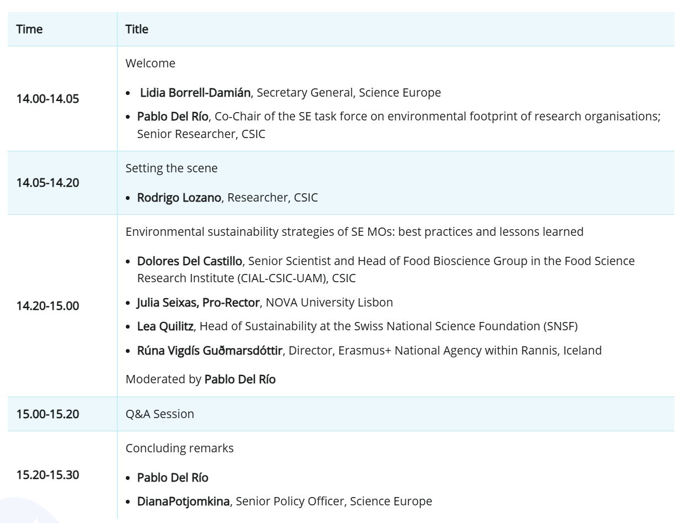Viewport: 682px width, 523px height.
Task: Click the Title column header
Action: coord(137,30)
